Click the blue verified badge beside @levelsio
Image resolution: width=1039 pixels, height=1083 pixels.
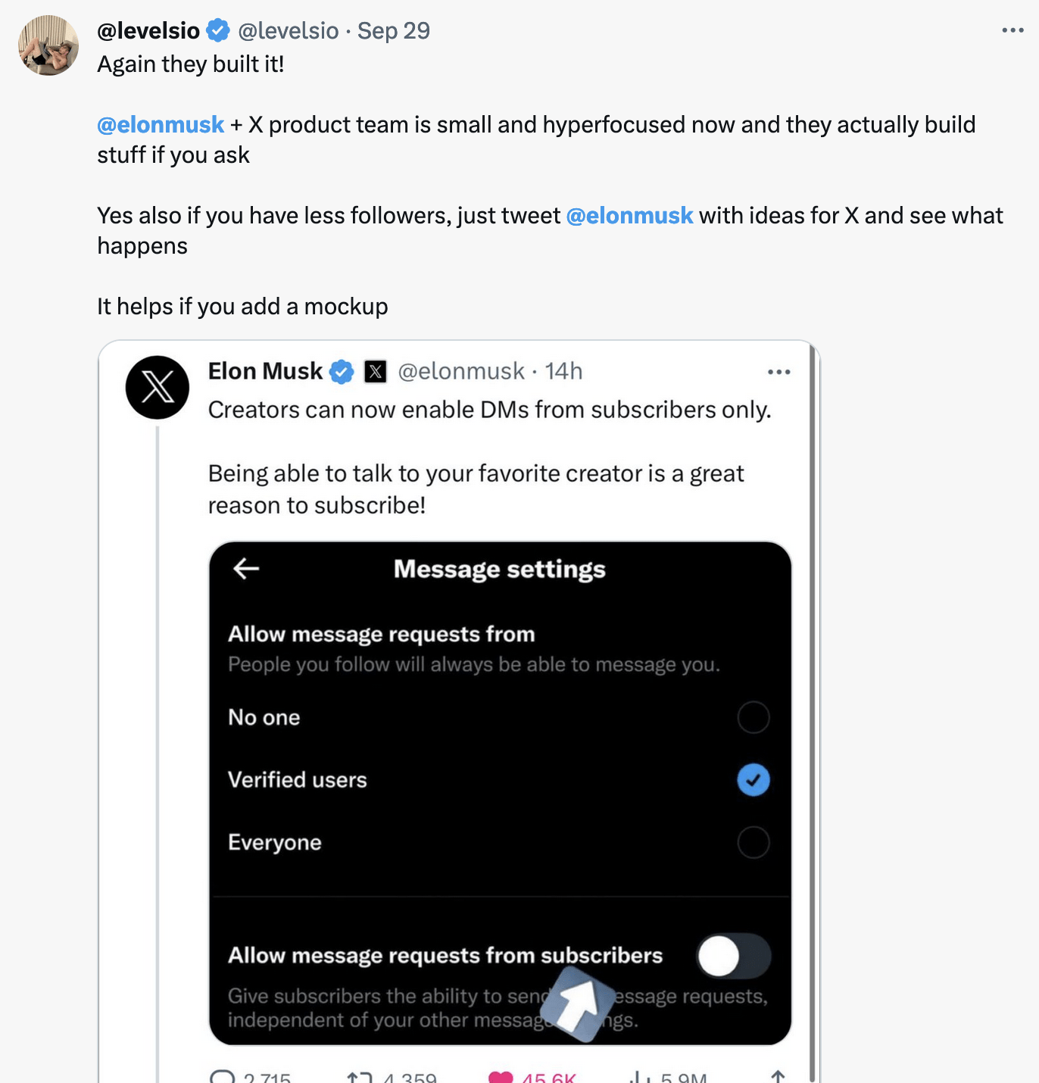(x=217, y=30)
